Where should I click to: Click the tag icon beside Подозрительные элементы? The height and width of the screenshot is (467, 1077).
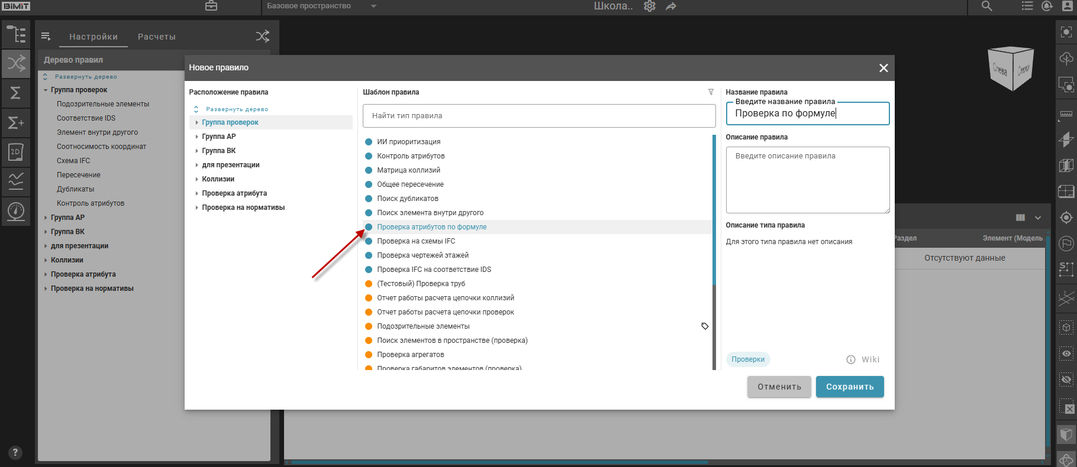[705, 326]
